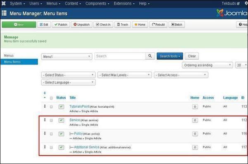Open the settings gear at top right

click(x=246, y=3)
